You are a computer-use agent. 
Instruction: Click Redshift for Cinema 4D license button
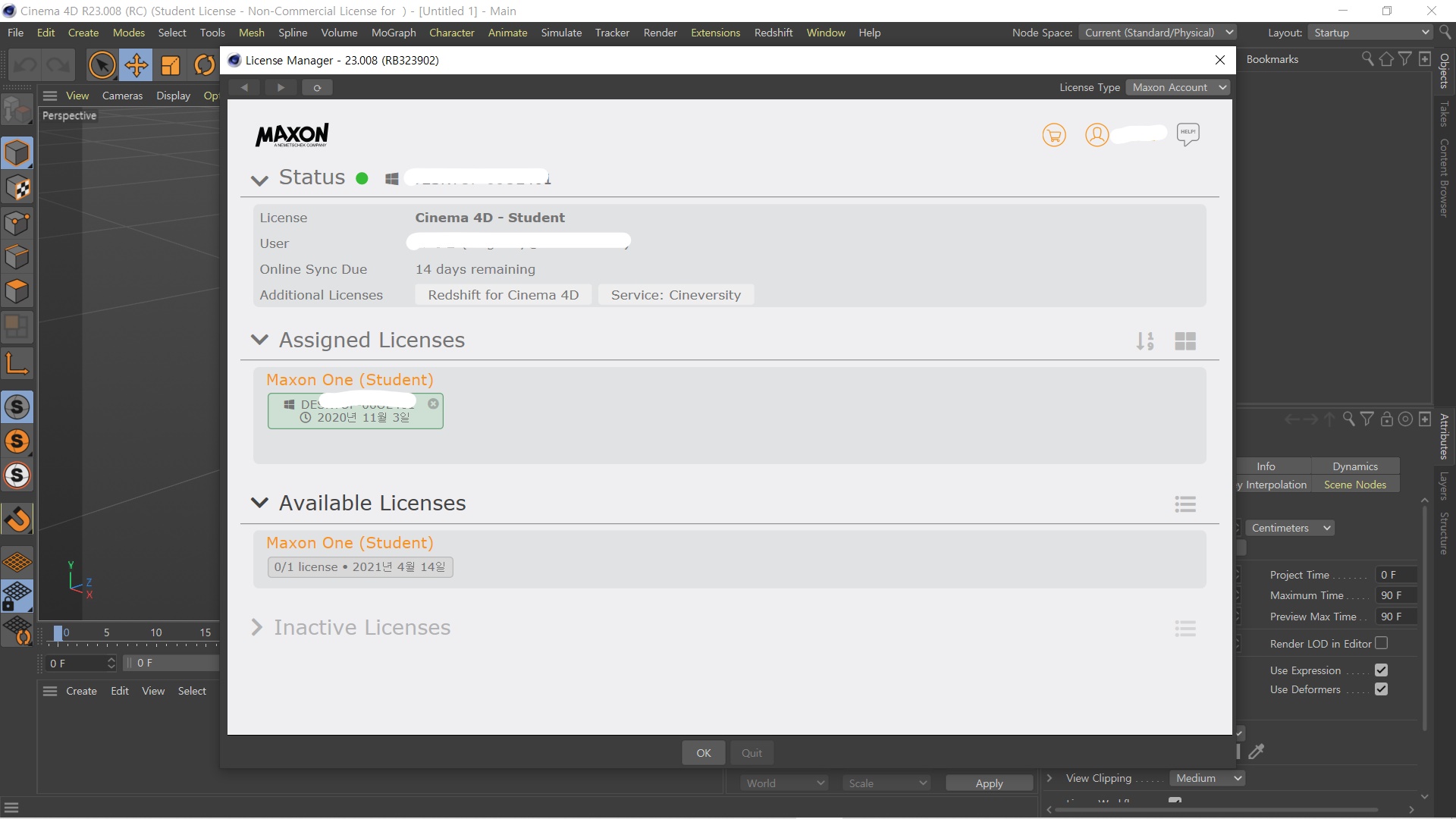click(504, 295)
